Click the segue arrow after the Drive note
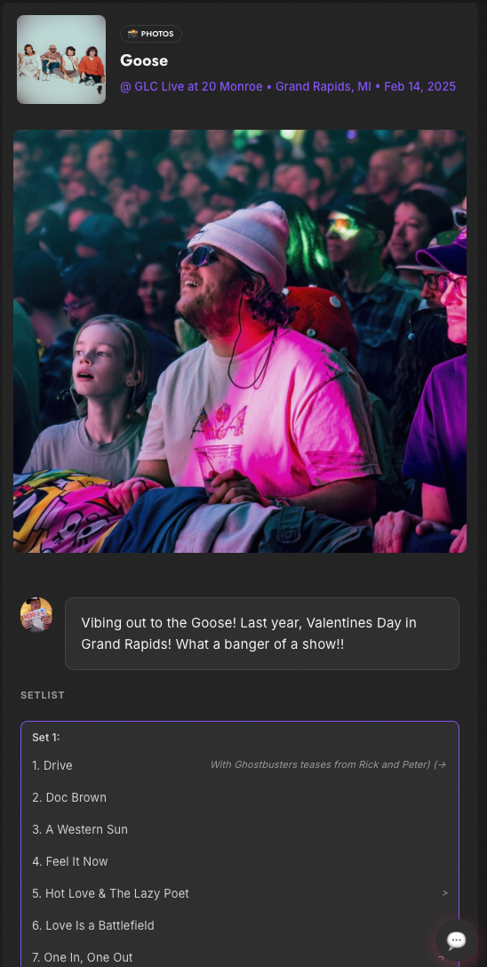The width and height of the screenshot is (487, 967). [x=440, y=764]
